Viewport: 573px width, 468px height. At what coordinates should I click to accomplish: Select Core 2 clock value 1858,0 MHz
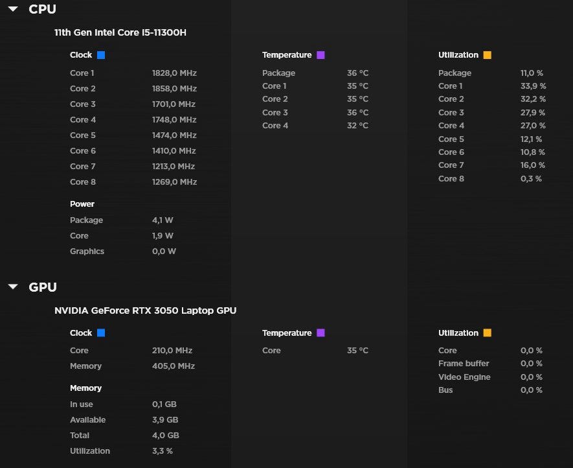point(174,89)
